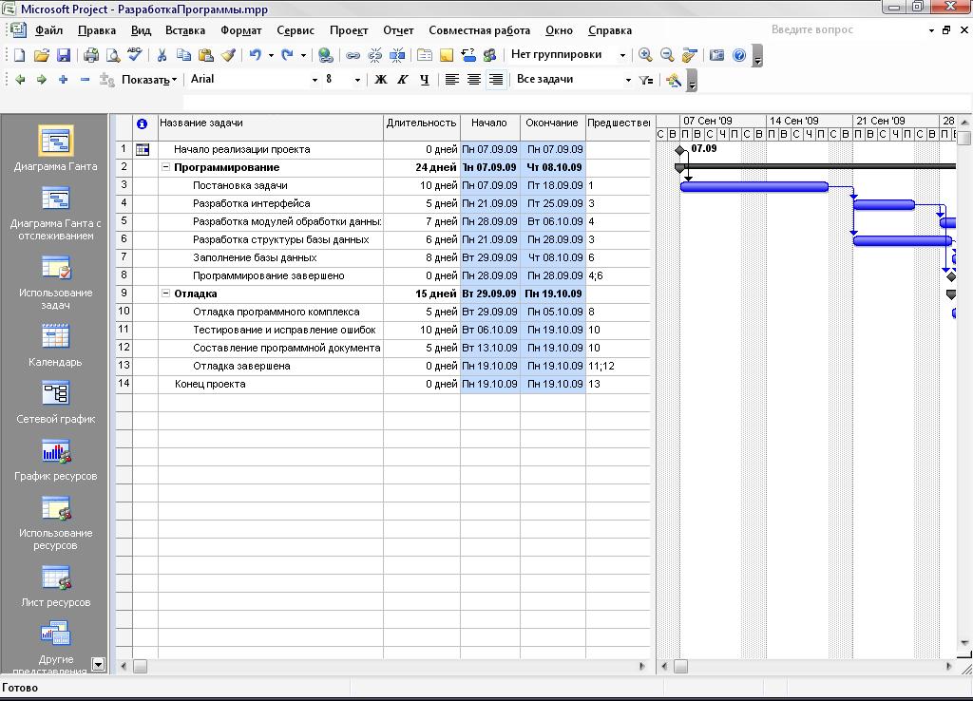The image size is (973, 701).
Task: Open the undo history dropdown arrow
Action: click(271, 55)
